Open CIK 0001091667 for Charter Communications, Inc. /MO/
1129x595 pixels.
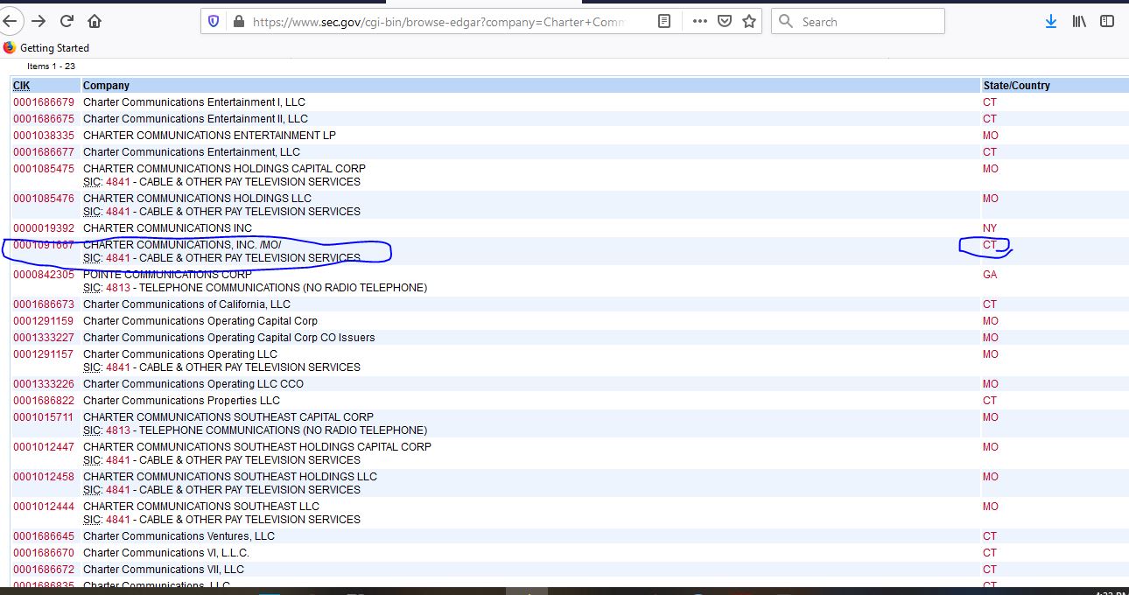coord(44,245)
